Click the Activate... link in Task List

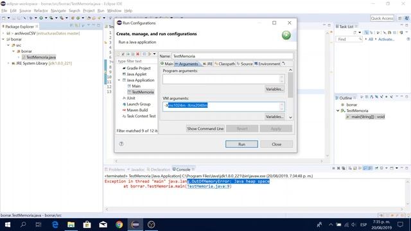[x=386, y=39]
